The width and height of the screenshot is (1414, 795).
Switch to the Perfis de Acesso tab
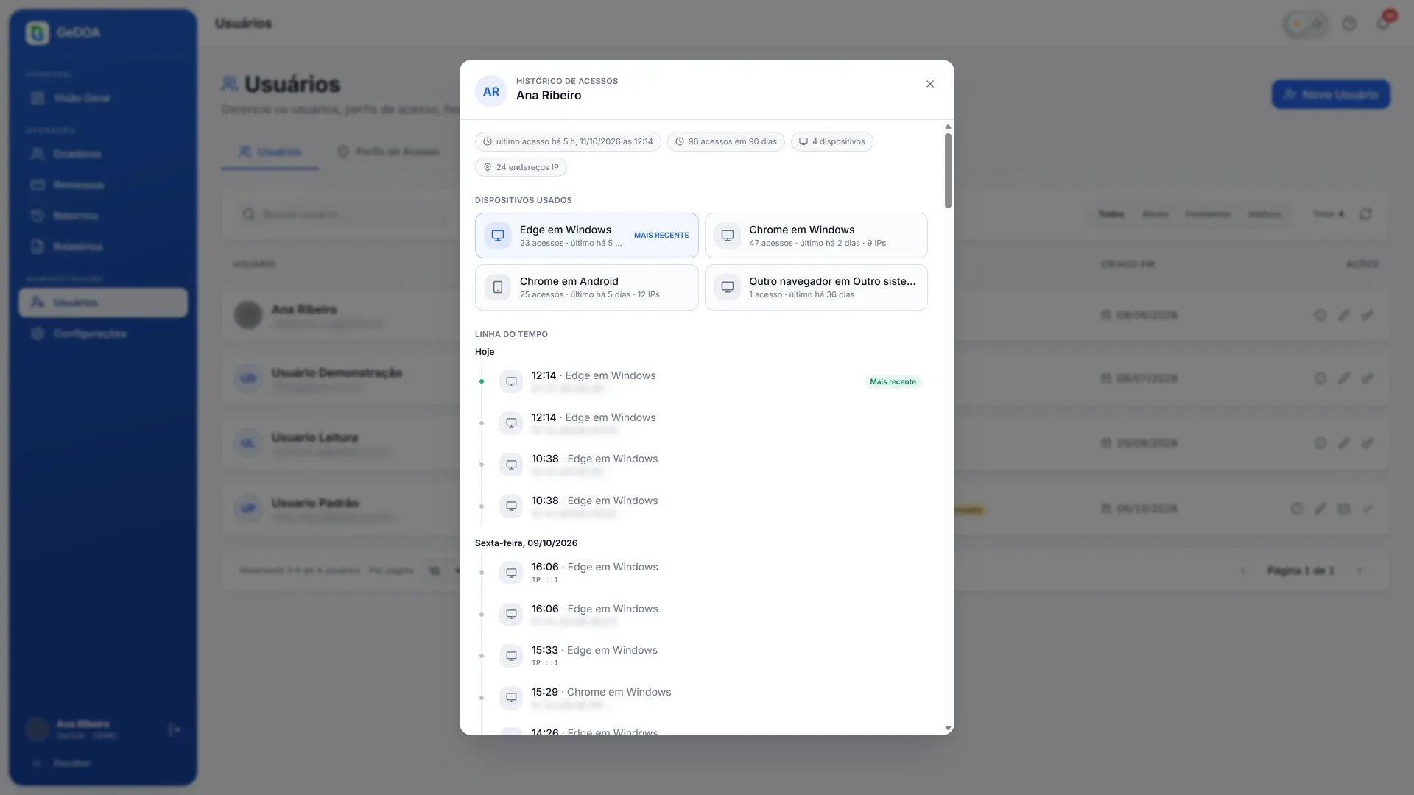[x=388, y=152]
